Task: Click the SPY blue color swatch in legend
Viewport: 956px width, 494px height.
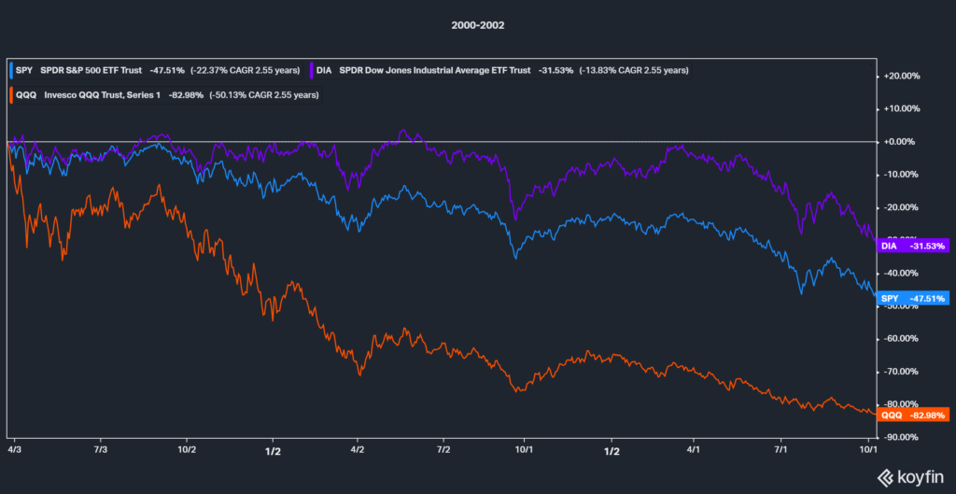Action: pyautogui.click(x=11, y=70)
